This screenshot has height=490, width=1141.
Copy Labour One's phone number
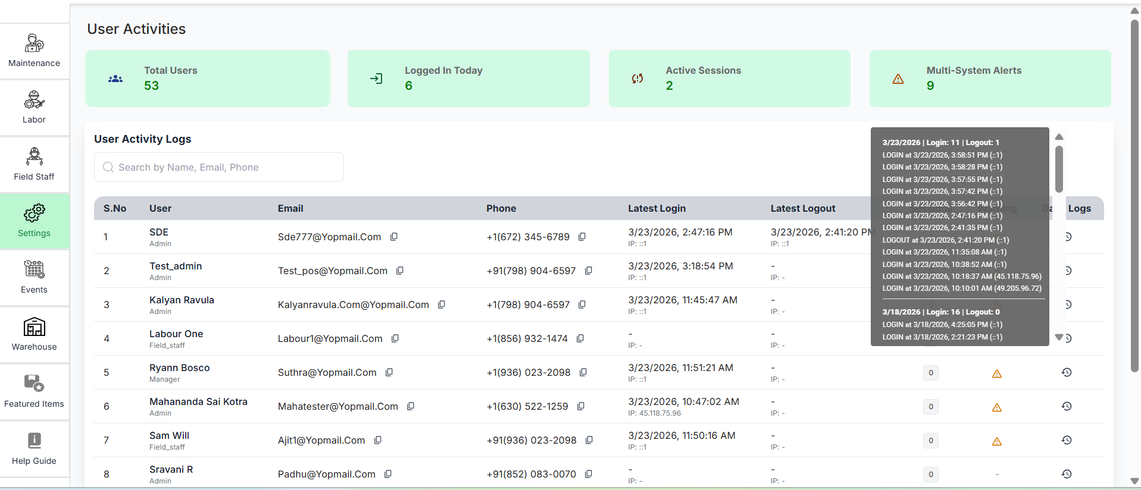[580, 338]
